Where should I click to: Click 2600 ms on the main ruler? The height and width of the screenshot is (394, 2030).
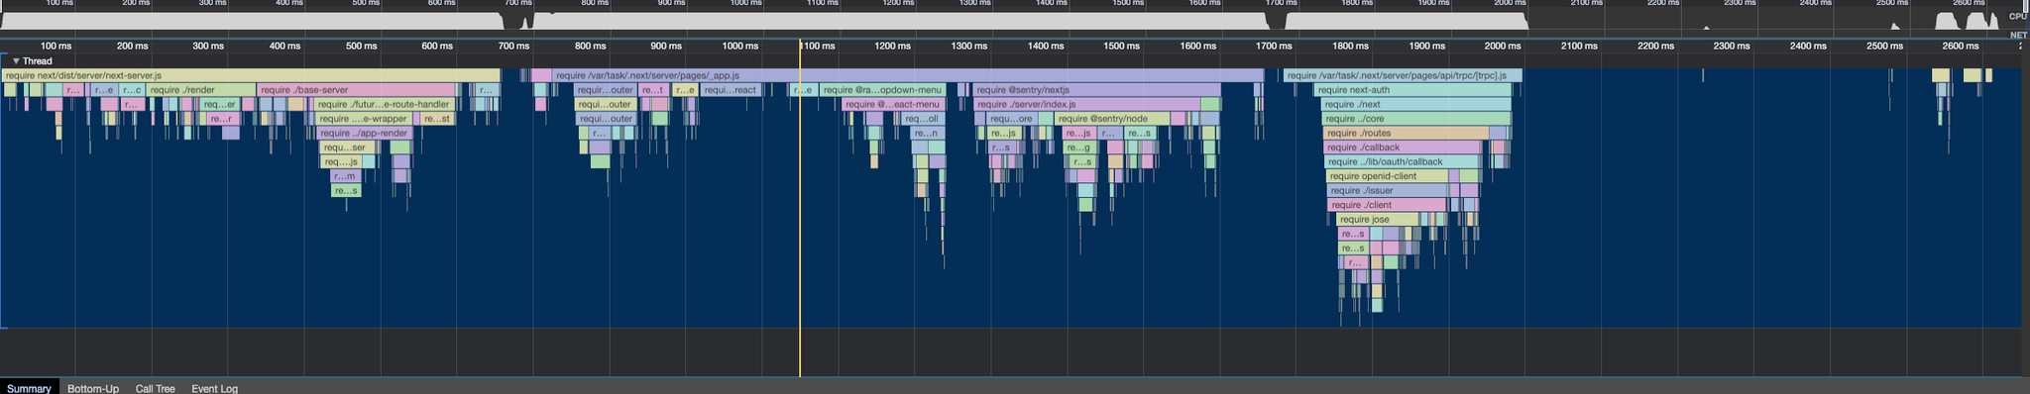1960,46
